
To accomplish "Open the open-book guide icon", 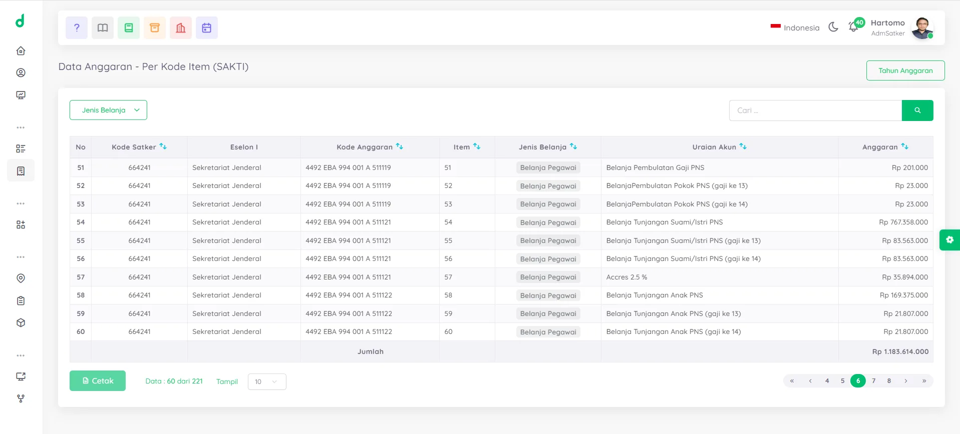I will point(103,28).
